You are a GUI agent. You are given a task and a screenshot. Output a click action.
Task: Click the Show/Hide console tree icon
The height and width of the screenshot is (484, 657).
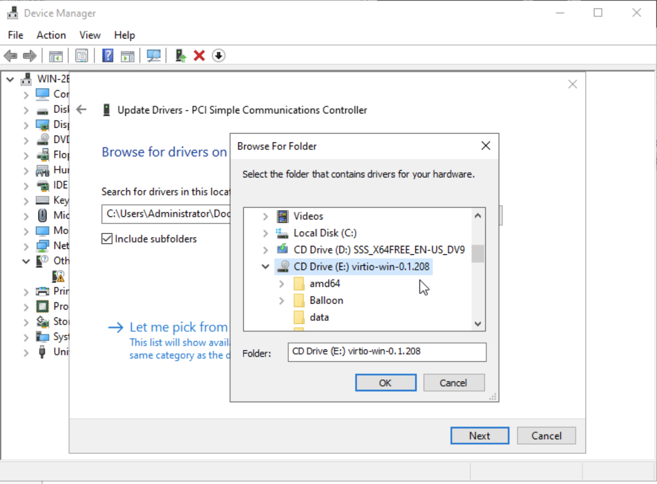pyautogui.click(x=56, y=56)
